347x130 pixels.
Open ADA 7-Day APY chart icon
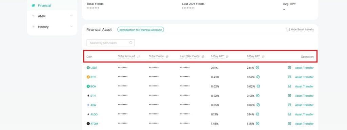coord(258,105)
